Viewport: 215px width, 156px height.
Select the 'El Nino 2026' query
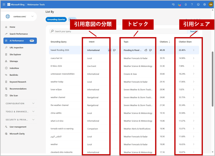point(56,66)
